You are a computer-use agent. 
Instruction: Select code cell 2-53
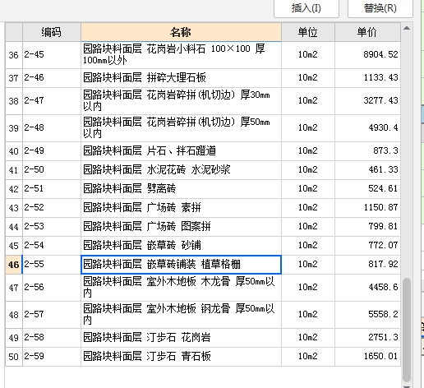(x=52, y=227)
